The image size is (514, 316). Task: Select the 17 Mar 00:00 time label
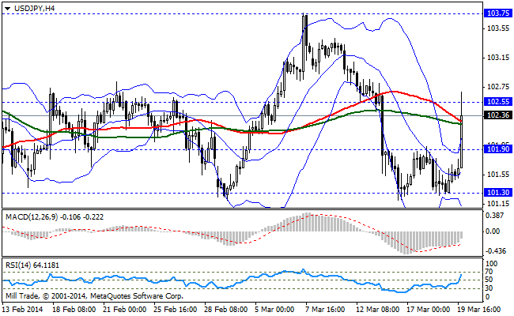[x=429, y=309]
